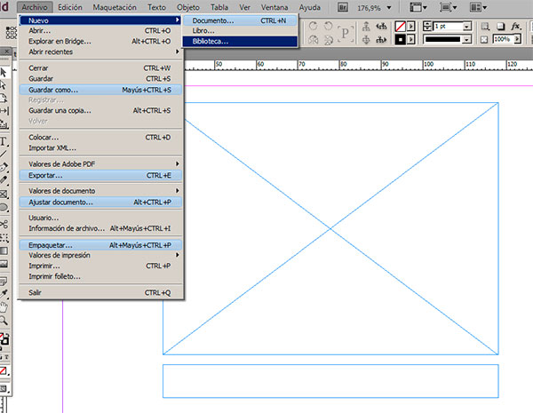Select the Zoom magnifier tool
The width and height of the screenshot is (533, 413).
(x=4, y=321)
